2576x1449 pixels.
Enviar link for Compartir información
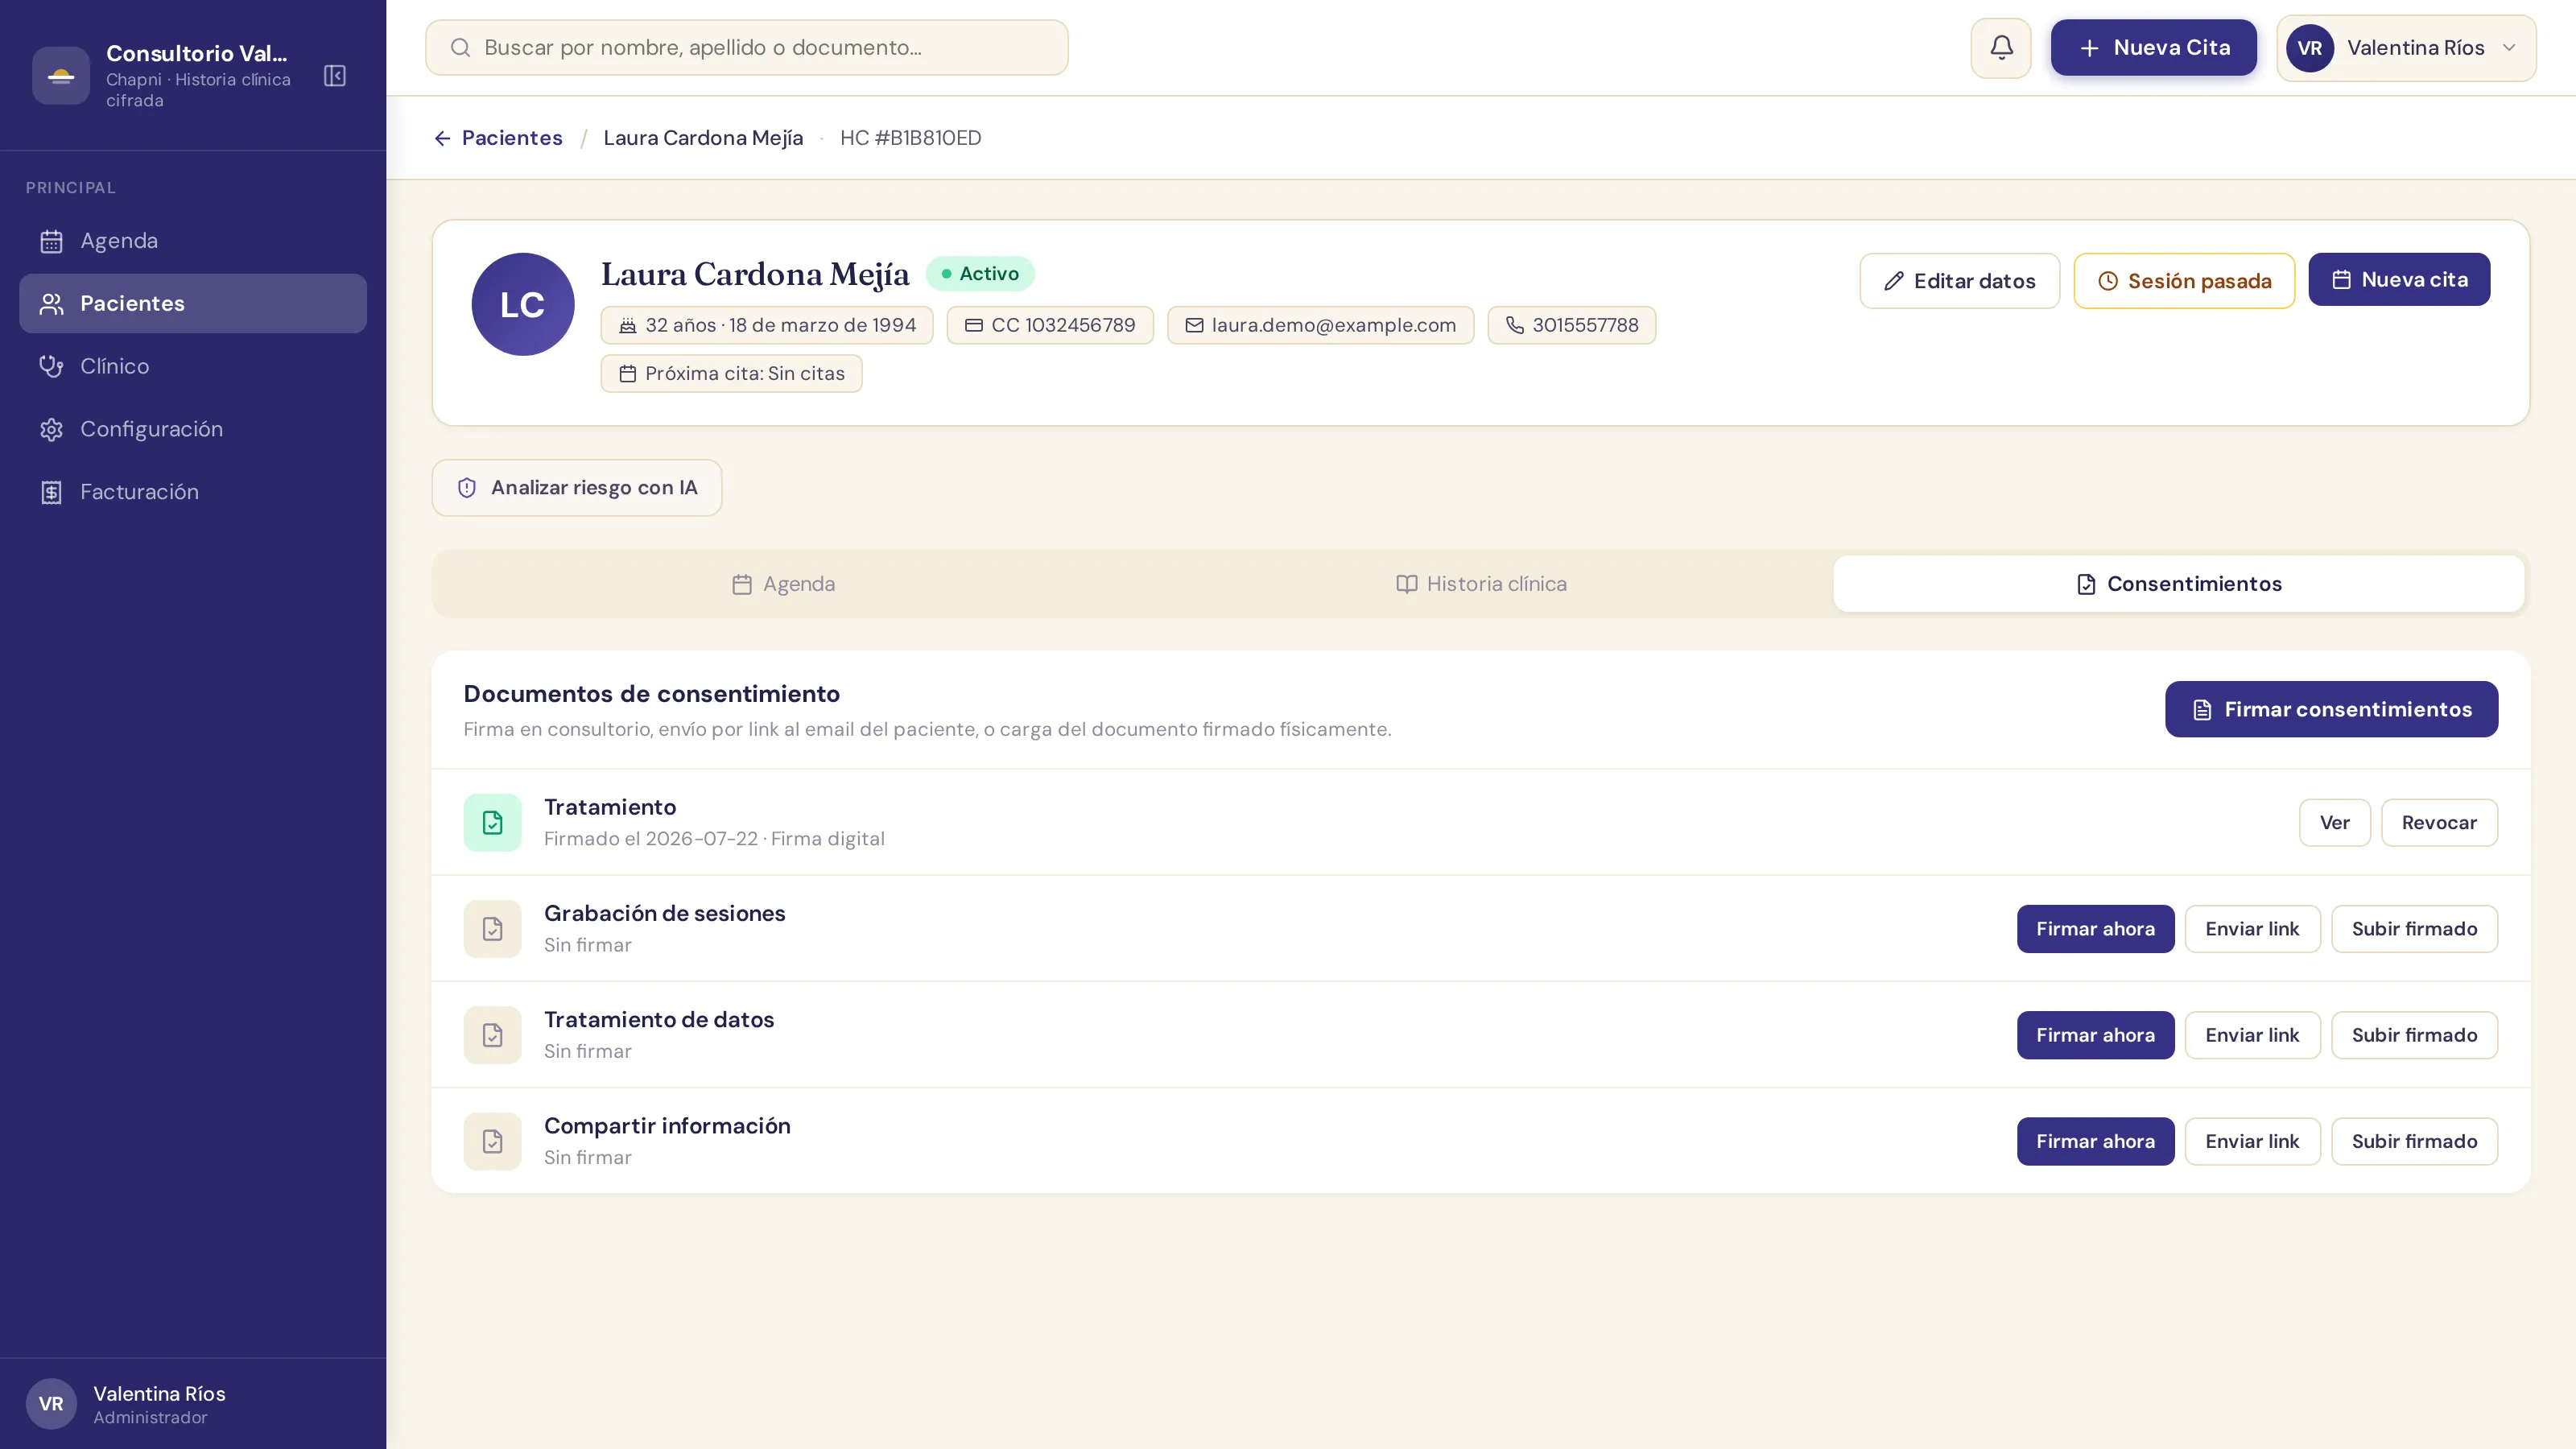[2252, 1141]
